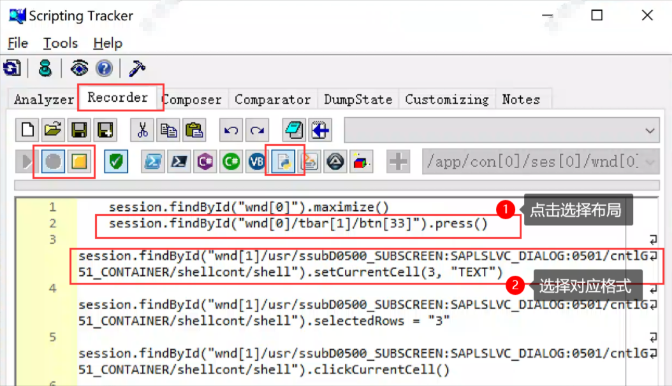Open a script file with the folder icon

click(x=53, y=130)
